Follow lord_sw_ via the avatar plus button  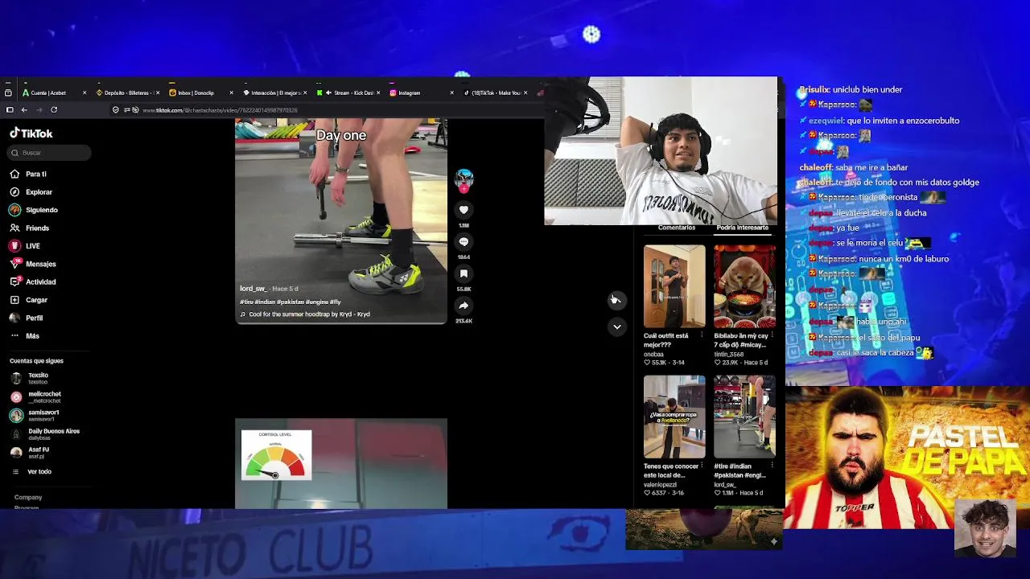[x=463, y=190]
